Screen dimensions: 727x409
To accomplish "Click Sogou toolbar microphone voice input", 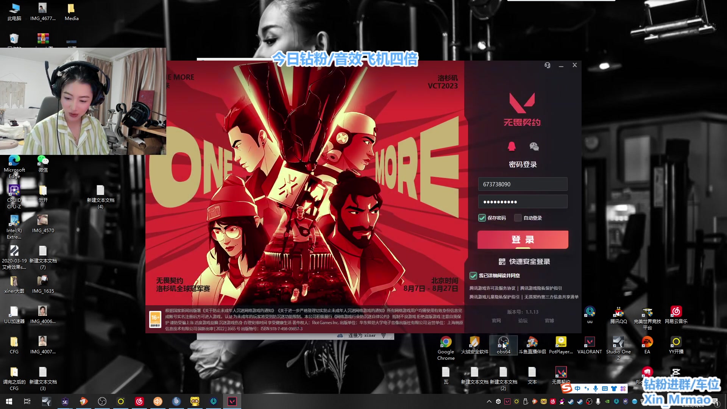I will tap(596, 389).
